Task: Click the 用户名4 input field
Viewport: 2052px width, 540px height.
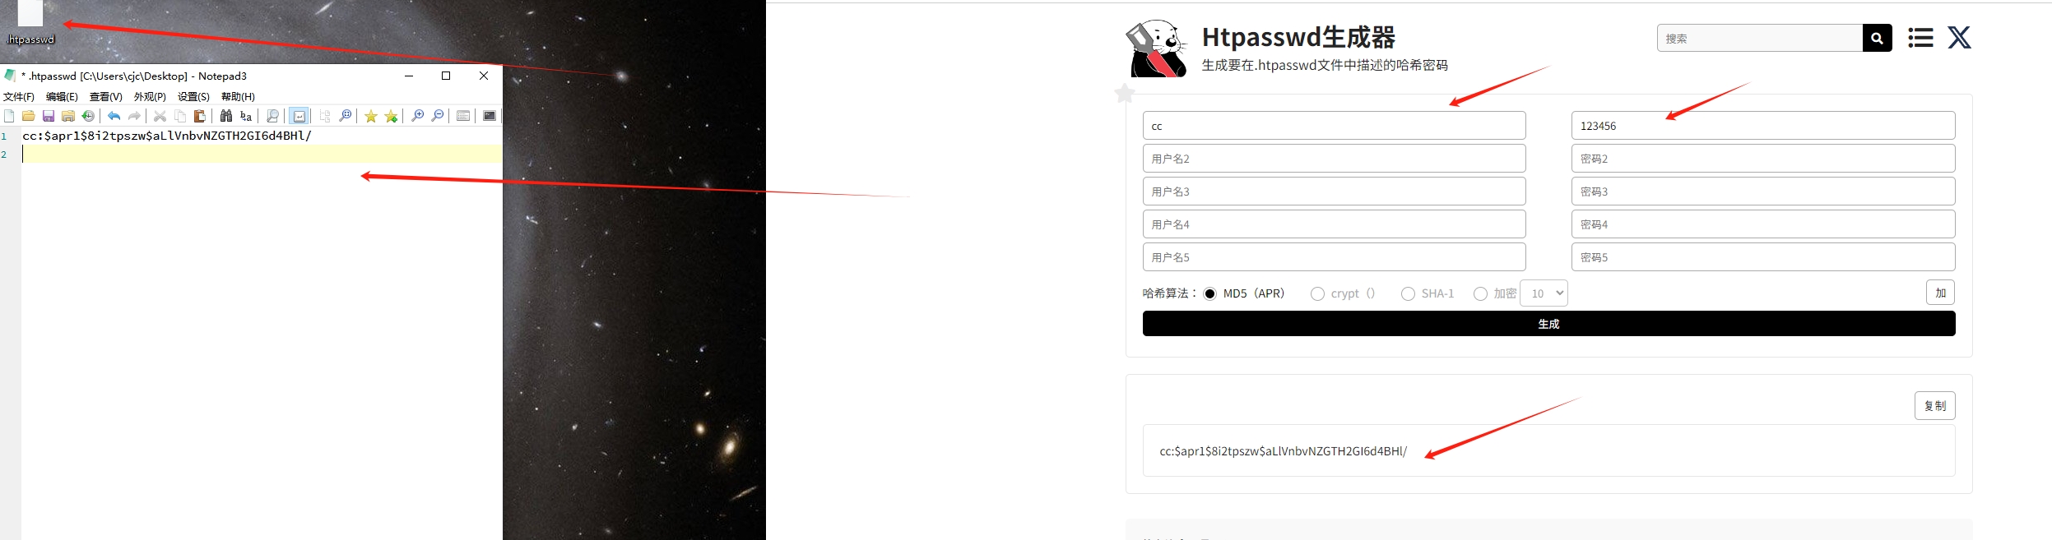Action: click(x=1334, y=224)
